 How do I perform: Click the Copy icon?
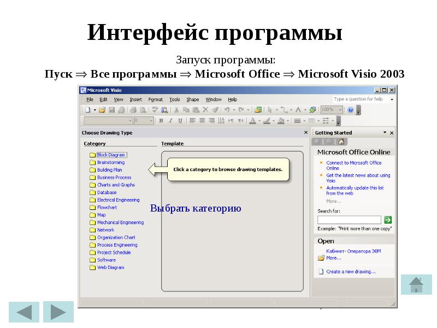click(186, 110)
